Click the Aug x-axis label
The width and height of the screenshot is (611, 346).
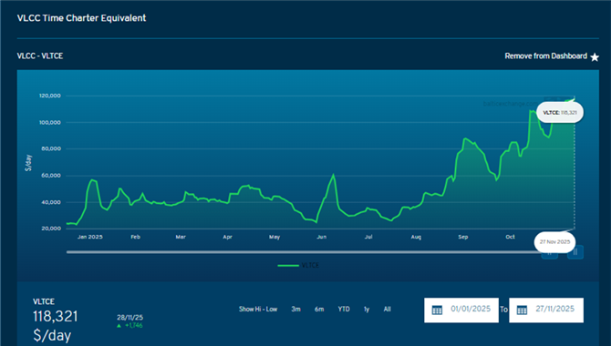[416, 237]
